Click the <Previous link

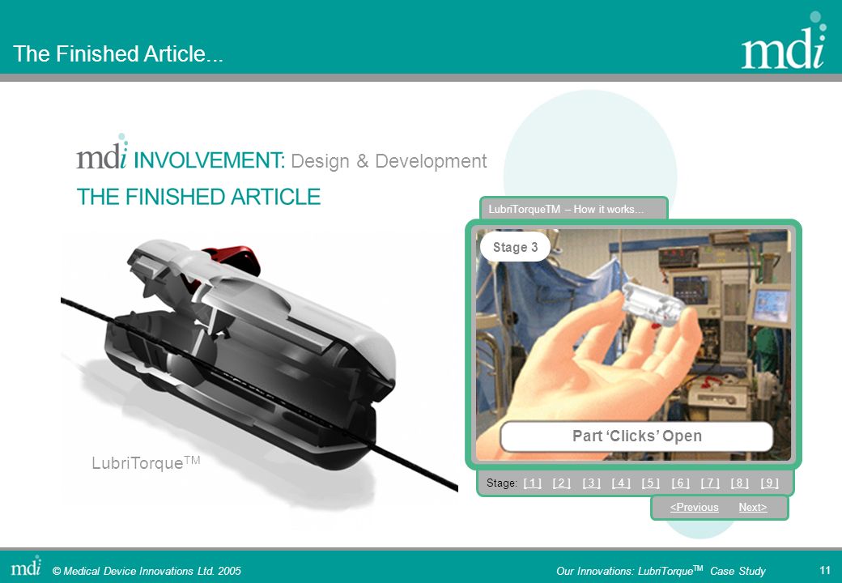(x=695, y=508)
